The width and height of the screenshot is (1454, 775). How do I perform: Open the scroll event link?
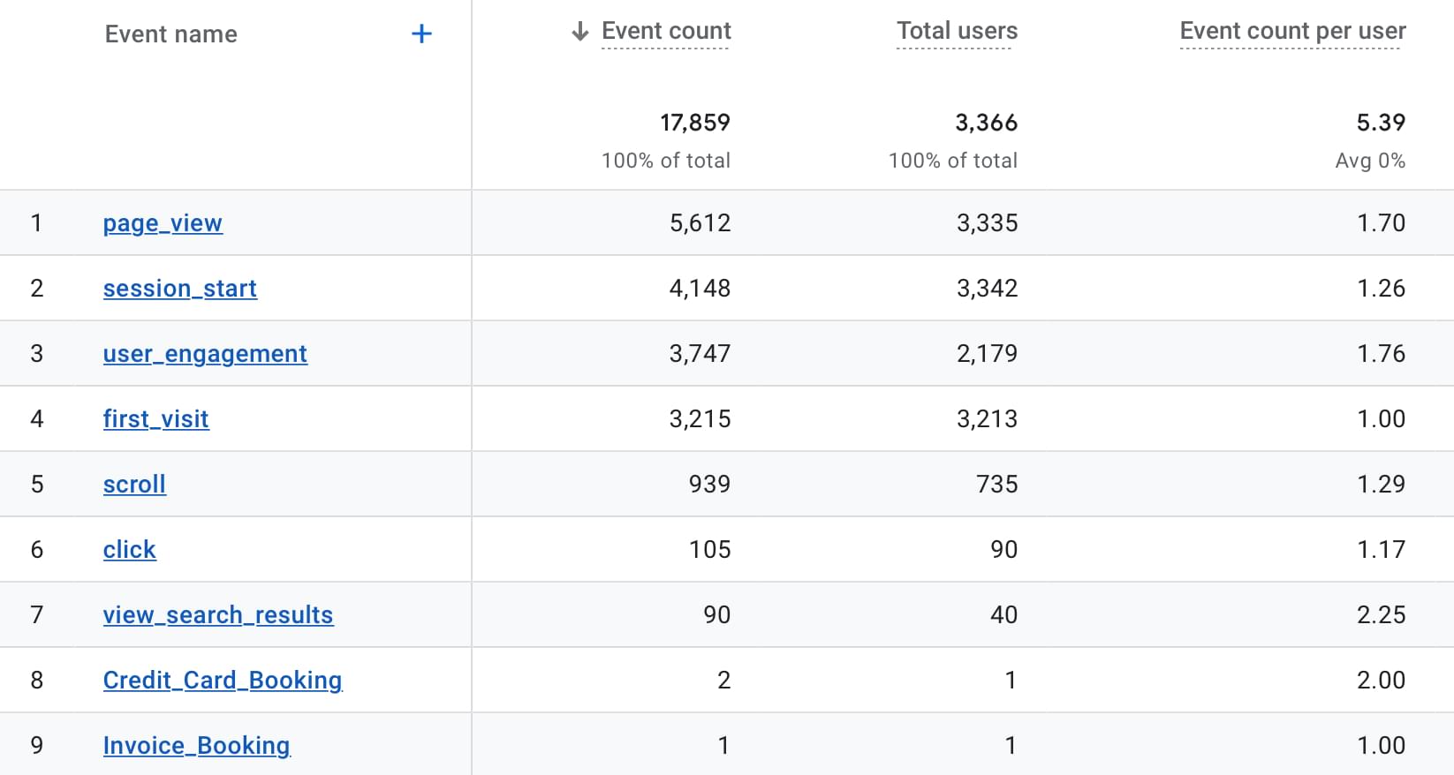(134, 485)
